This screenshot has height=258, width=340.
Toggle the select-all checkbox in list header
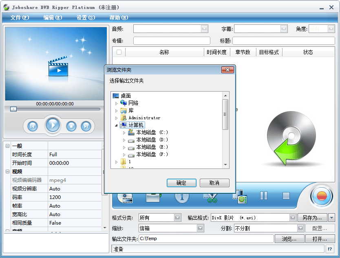click(x=119, y=52)
